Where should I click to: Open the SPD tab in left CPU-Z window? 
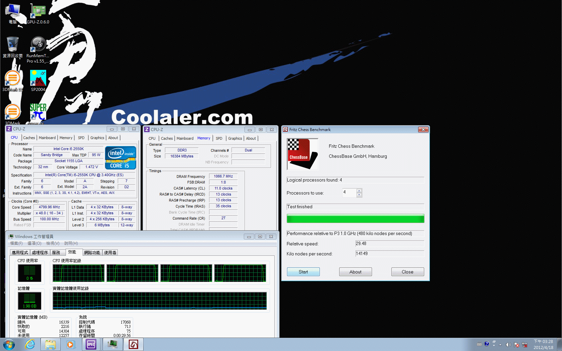pyautogui.click(x=81, y=138)
